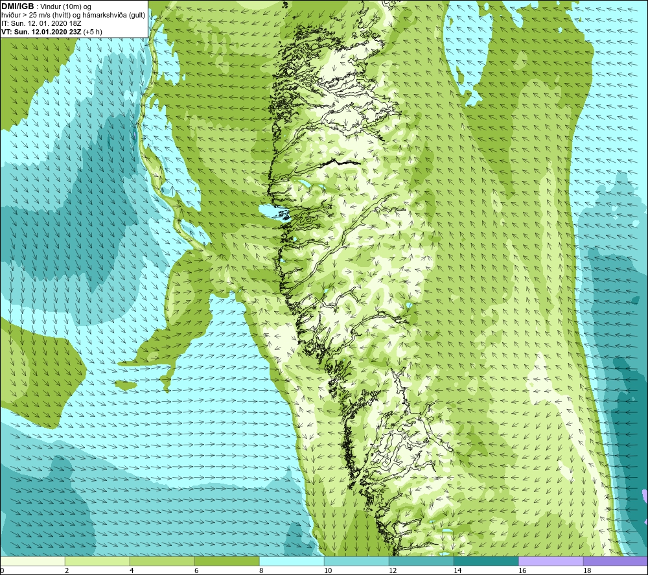Click the 16–18 lavender legend swatch
This screenshot has height=575, width=648.
(x=551, y=561)
